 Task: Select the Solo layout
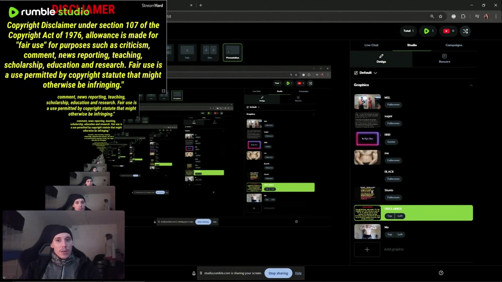click(187, 52)
